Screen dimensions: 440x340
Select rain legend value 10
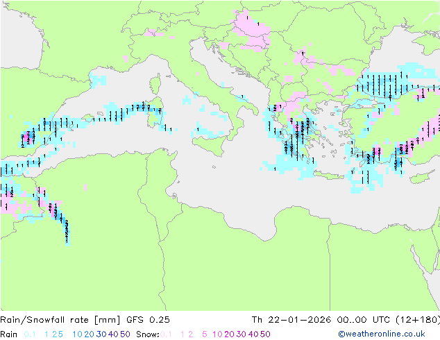click(78, 334)
